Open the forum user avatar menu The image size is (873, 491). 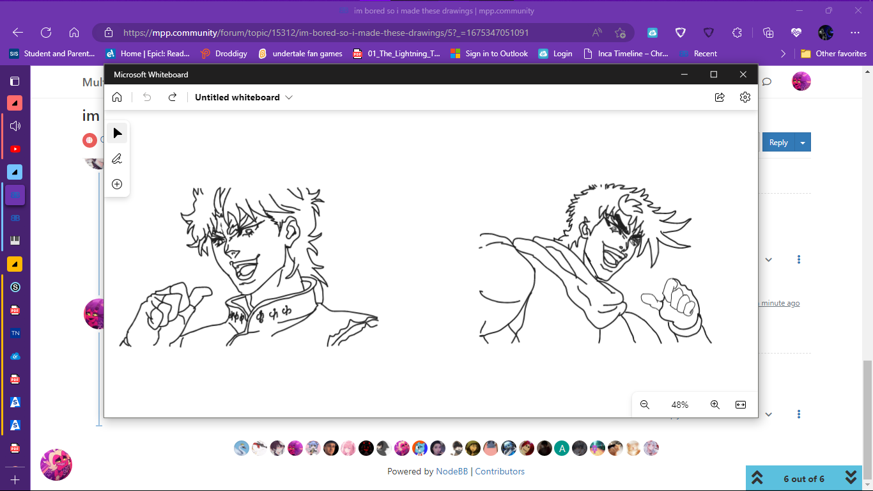(801, 81)
